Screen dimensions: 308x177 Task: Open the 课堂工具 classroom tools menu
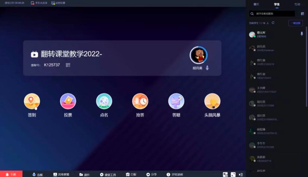(x=108, y=175)
